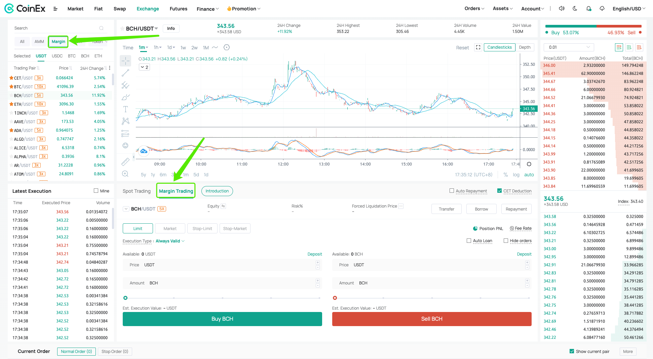Viewport: 653px width, 359px height.
Task: Check the Hide orders checkbox
Action: pyautogui.click(x=506, y=241)
